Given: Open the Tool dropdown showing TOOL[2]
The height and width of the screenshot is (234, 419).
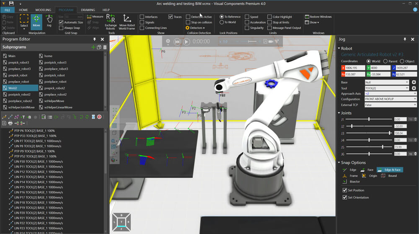Looking at the screenshot, I should 387,88.
